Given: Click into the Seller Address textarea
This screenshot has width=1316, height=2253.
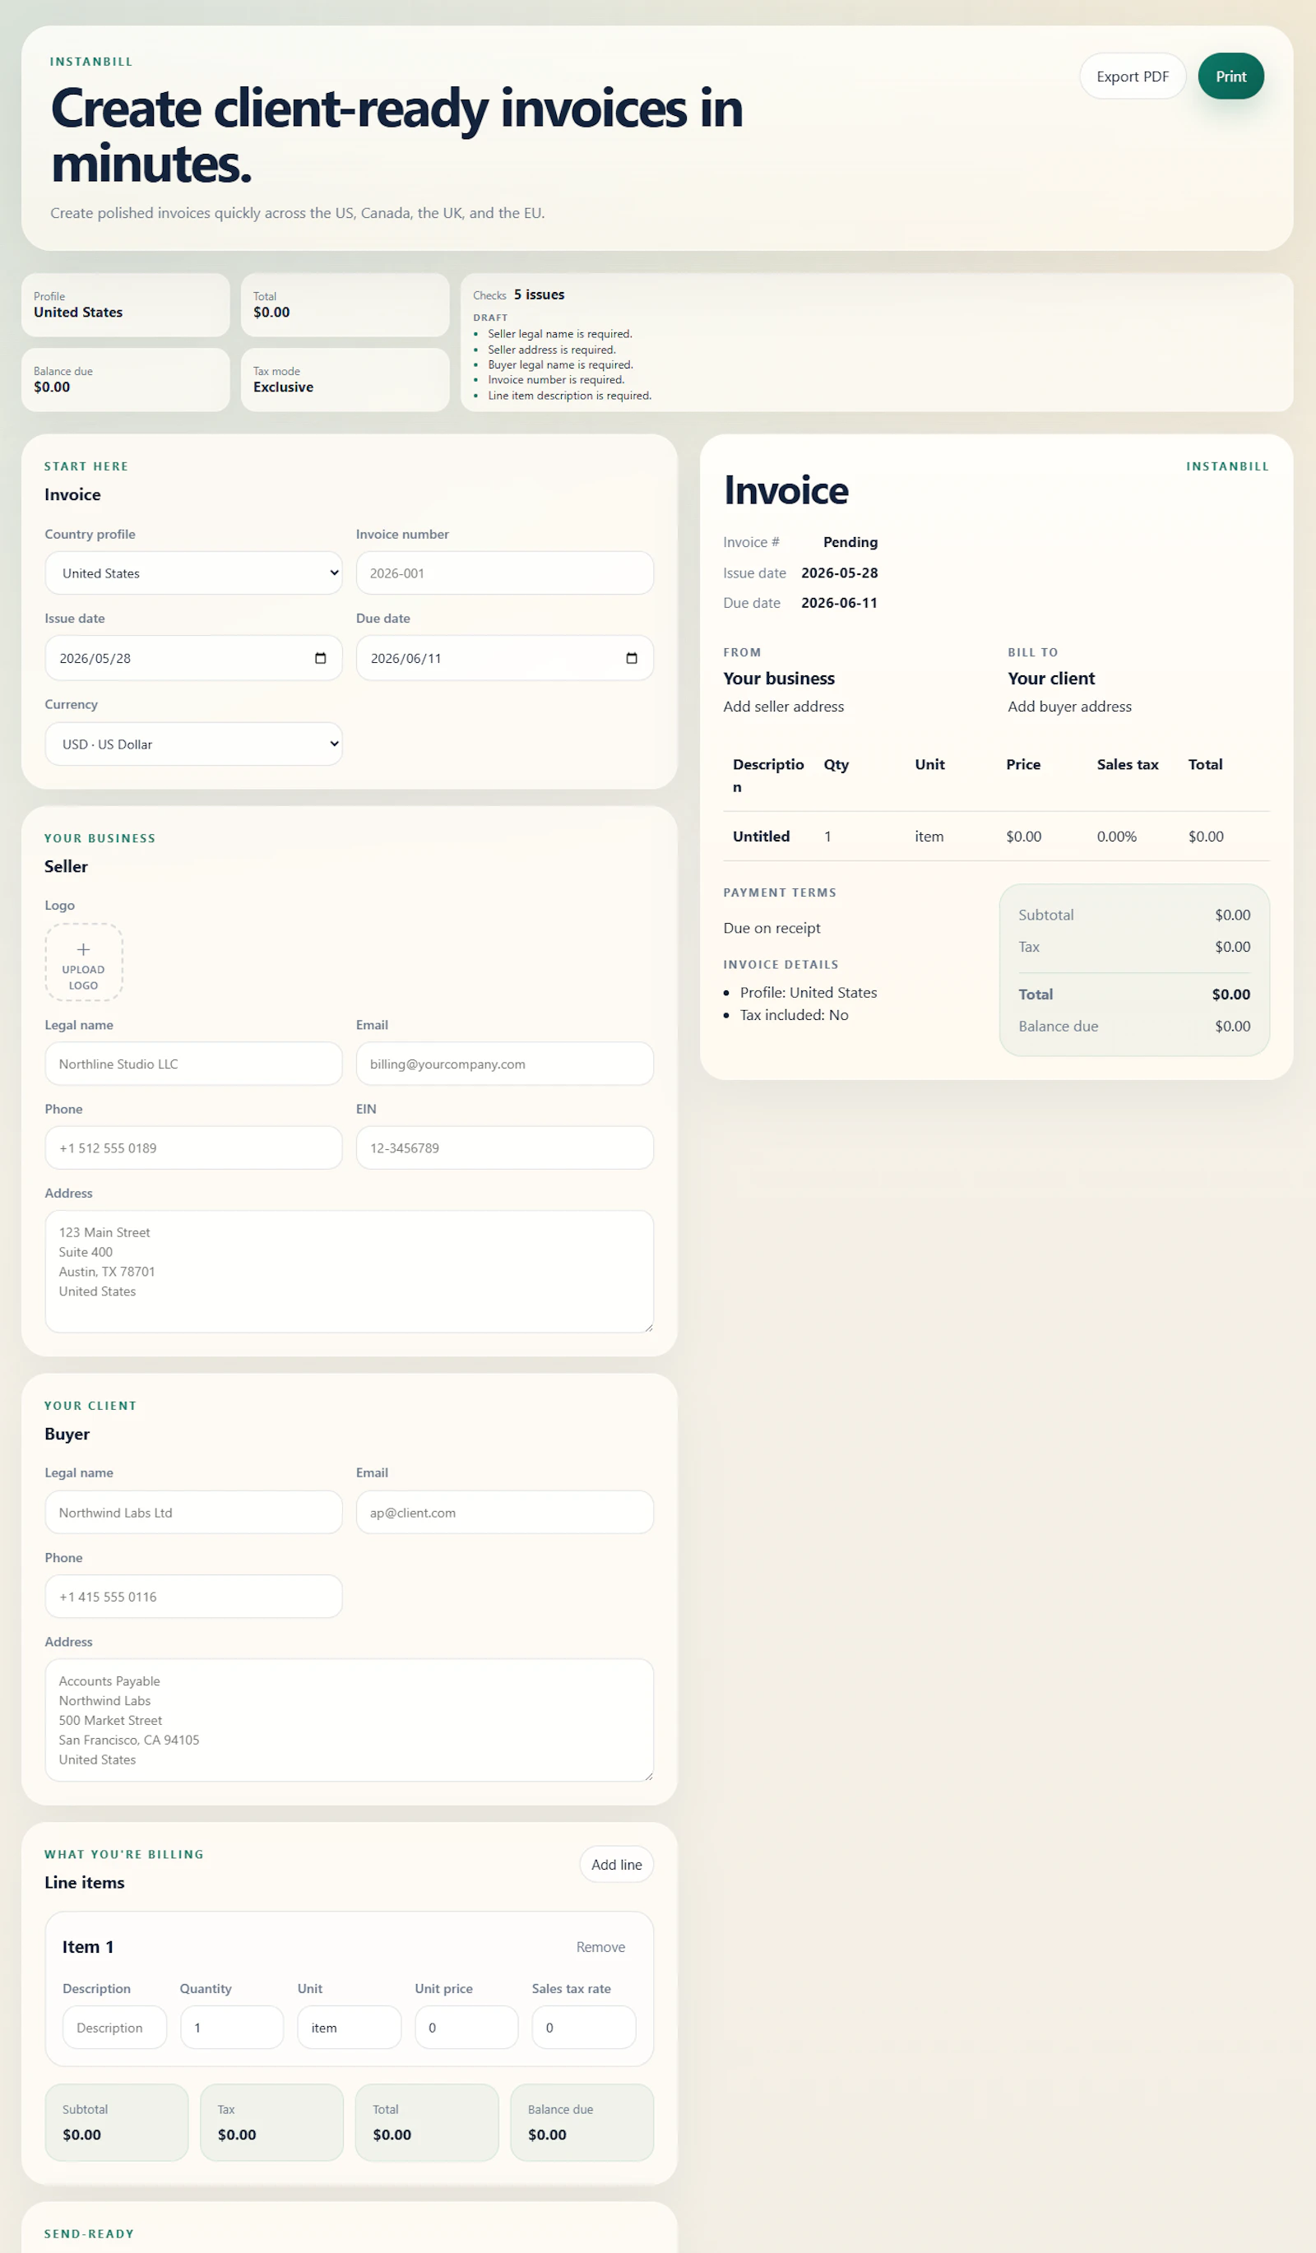Looking at the screenshot, I should (x=349, y=1272).
